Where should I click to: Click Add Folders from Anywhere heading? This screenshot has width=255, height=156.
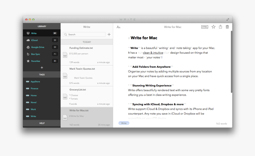point(151,67)
